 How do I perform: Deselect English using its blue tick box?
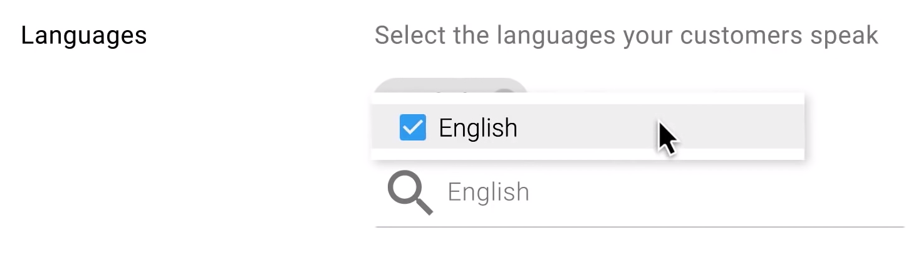(412, 127)
